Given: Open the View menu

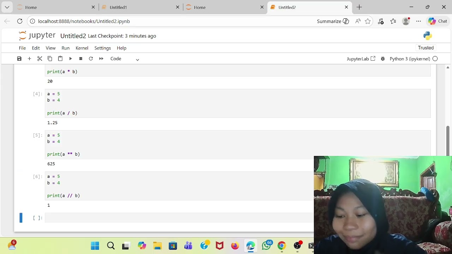Looking at the screenshot, I should coord(50,48).
